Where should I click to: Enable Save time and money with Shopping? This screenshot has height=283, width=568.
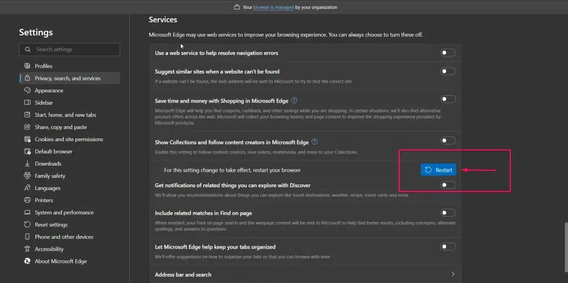point(448,99)
